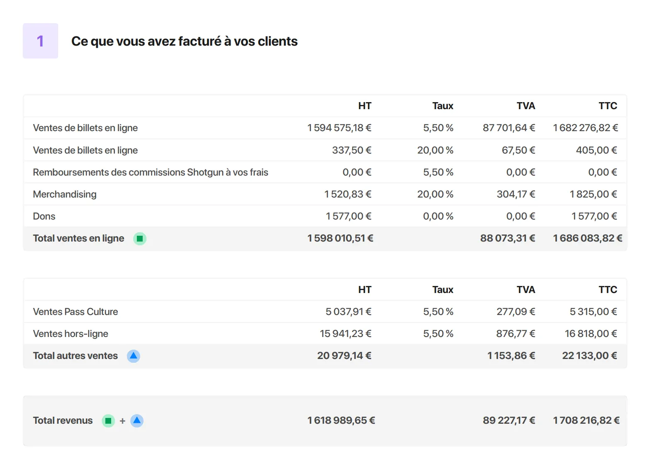This screenshot has height=459, width=652.
Task: Click blue triangle icon in Total revenus row
Action: [x=137, y=421]
